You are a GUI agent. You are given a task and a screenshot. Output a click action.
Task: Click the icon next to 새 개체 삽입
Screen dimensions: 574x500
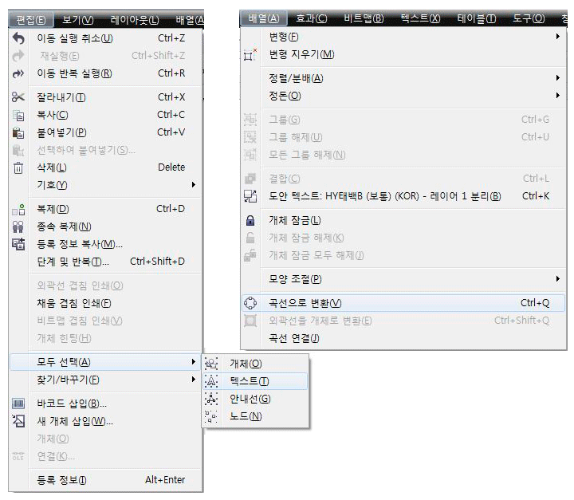[x=19, y=421]
